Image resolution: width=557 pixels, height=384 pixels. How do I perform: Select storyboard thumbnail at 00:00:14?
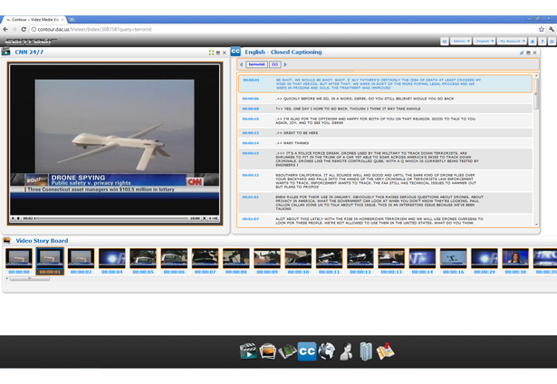click(x=422, y=258)
